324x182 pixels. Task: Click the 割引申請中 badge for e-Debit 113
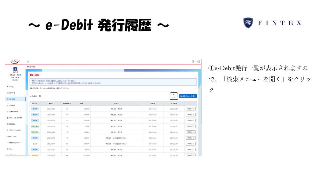click(35, 132)
